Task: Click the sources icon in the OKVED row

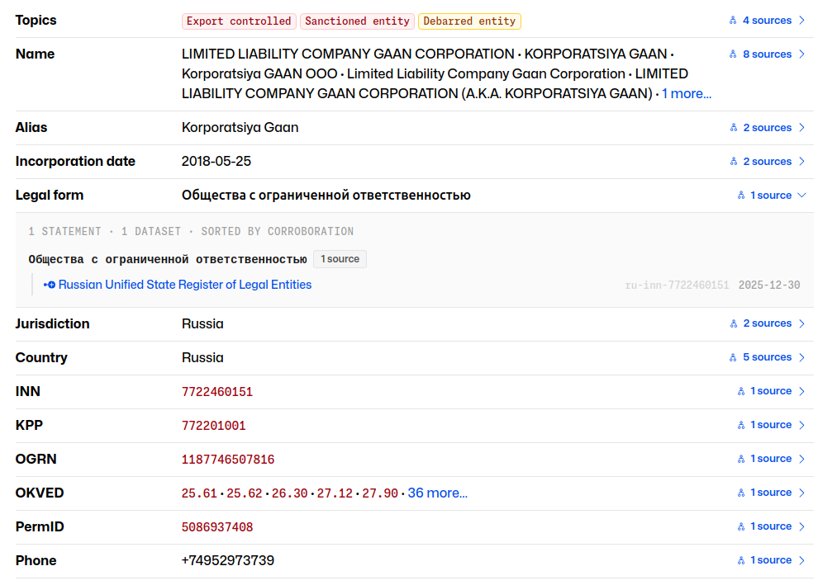Action: [x=741, y=493]
